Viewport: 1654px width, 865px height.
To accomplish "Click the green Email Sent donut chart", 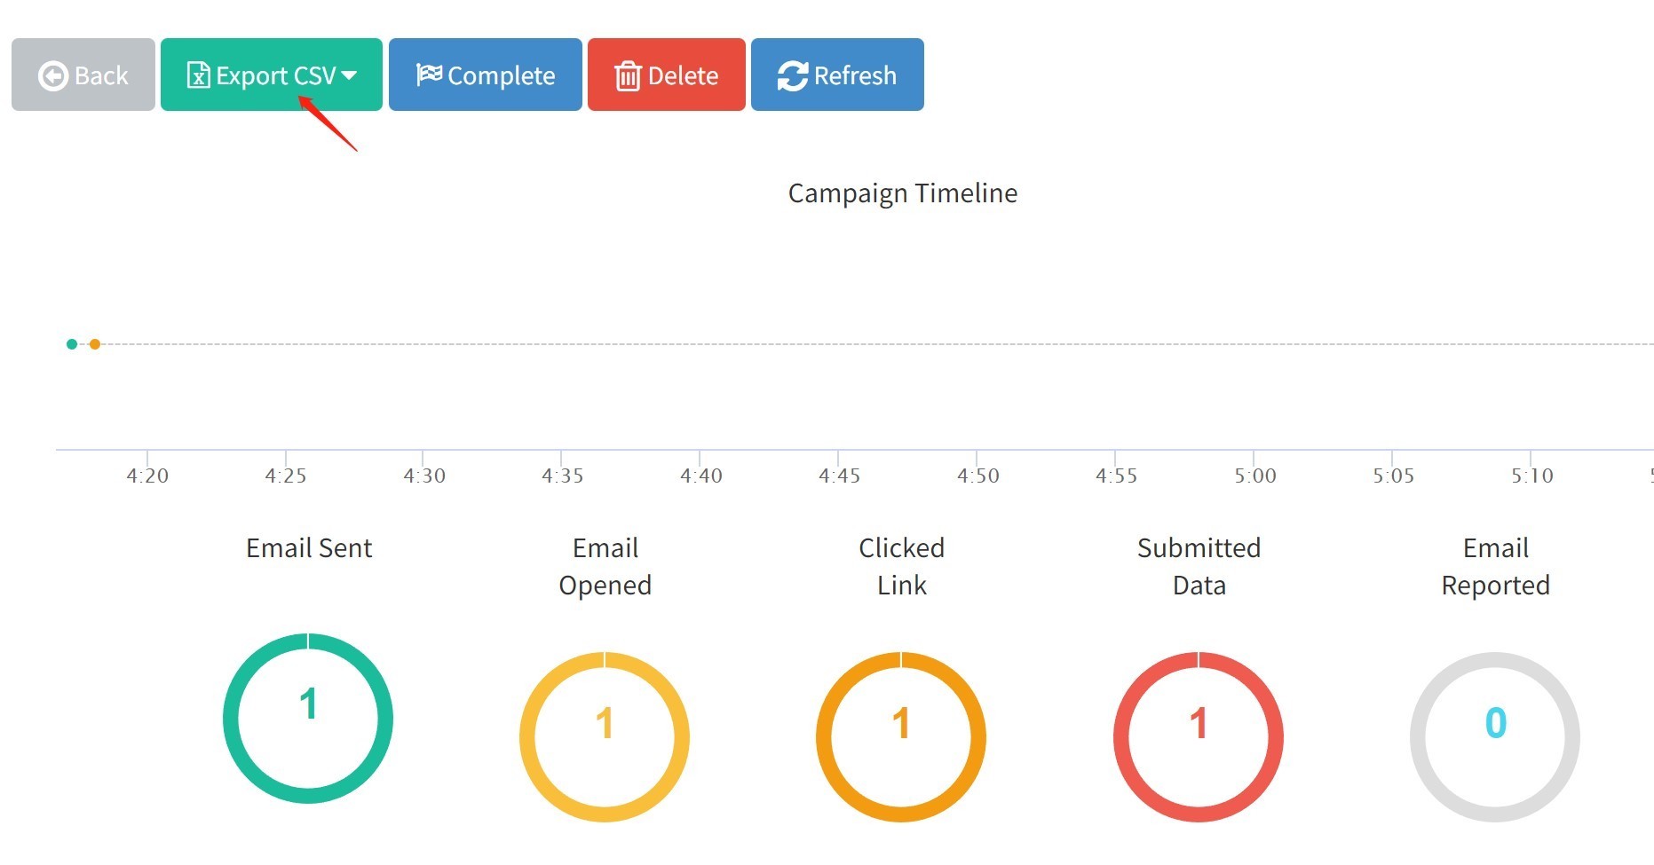I will 308,719.
